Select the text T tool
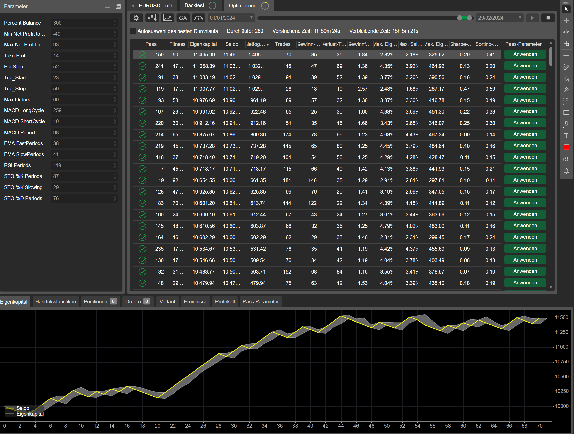Image resolution: width=574 pixels, height=434 pixels. pyautogui.click(x=566, y=136)
